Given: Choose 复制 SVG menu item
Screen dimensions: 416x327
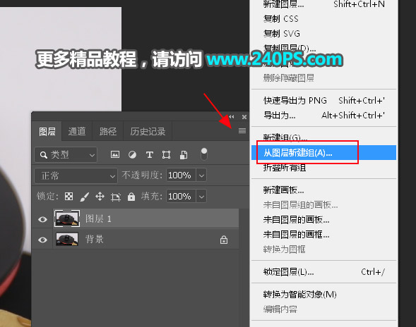Looking at the screenshot, I should coord(323,34).
